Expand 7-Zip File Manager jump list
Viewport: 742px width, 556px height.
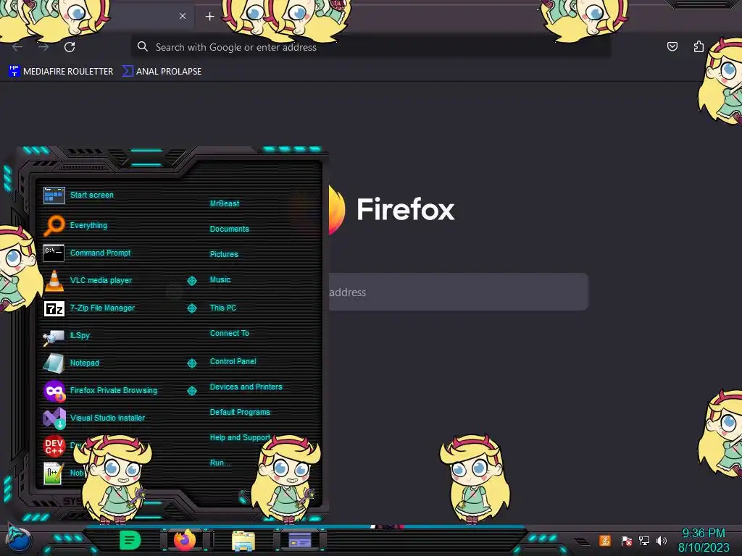191,308
